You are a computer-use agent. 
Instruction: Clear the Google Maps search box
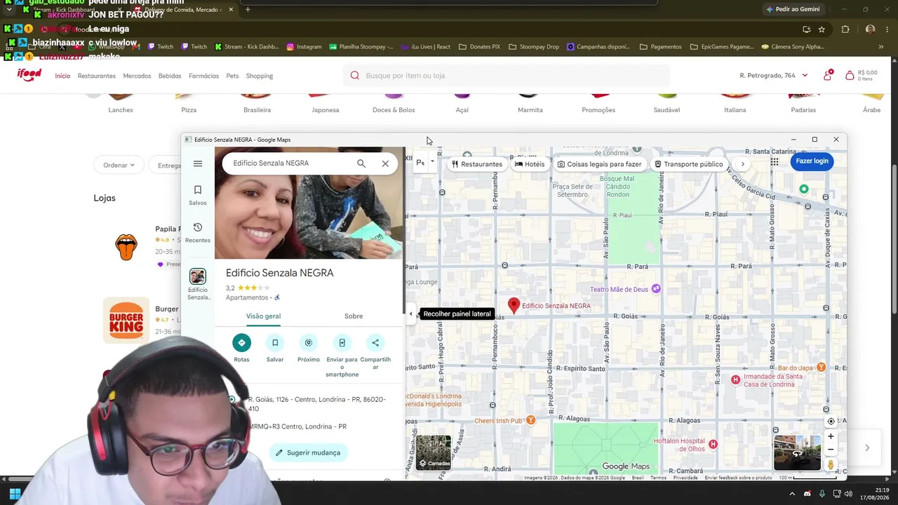pos(385,163)
